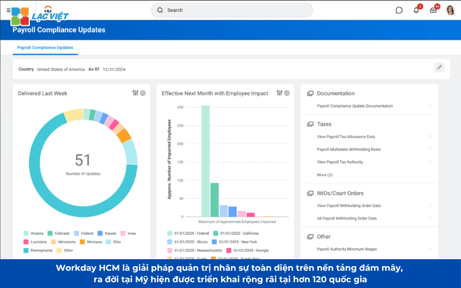Click the user profile avatar

coord(450,10)
